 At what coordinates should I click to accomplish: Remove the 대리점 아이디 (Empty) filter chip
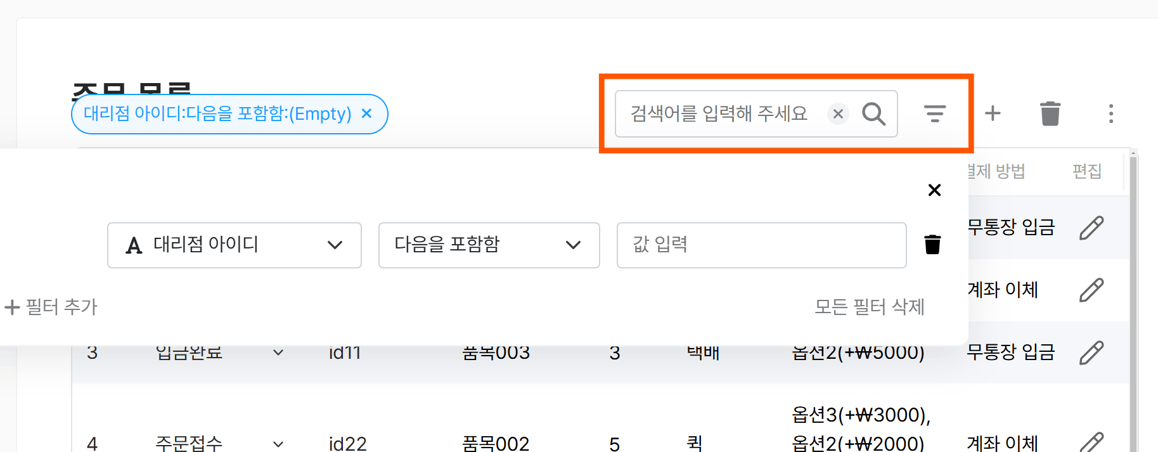coord(366,114)
